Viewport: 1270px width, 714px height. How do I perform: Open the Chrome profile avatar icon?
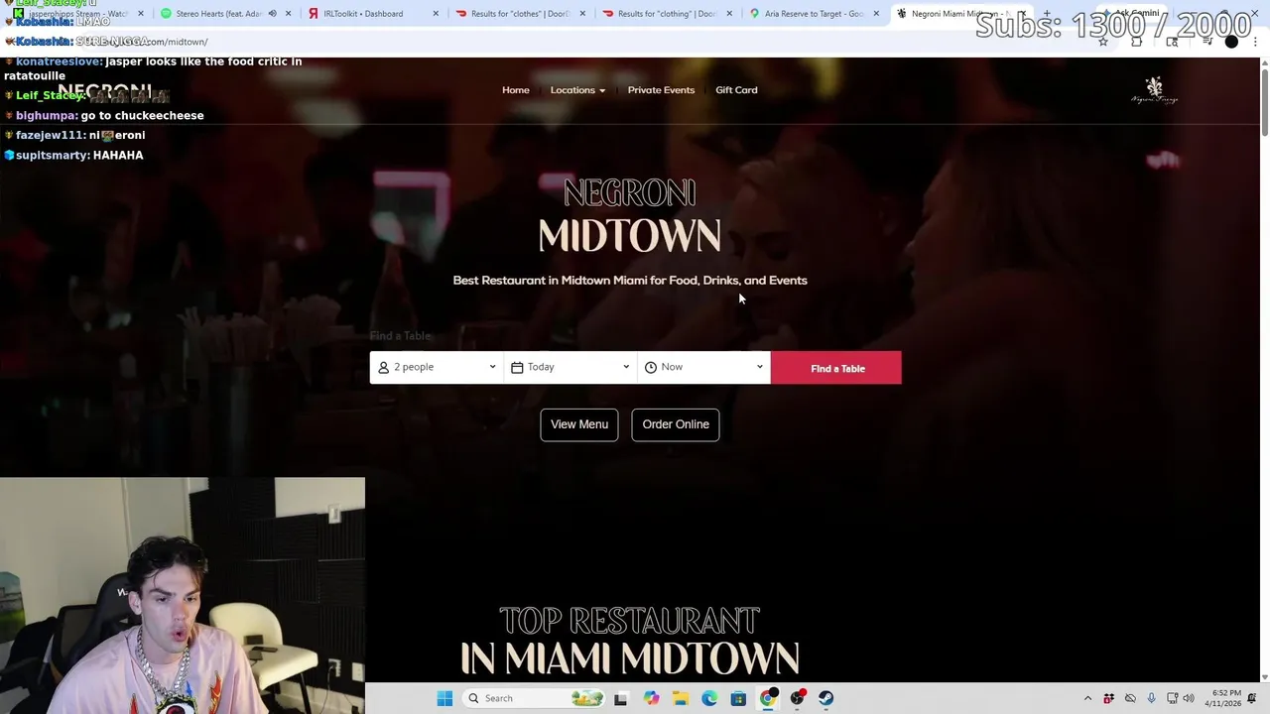pos(1231,42)
